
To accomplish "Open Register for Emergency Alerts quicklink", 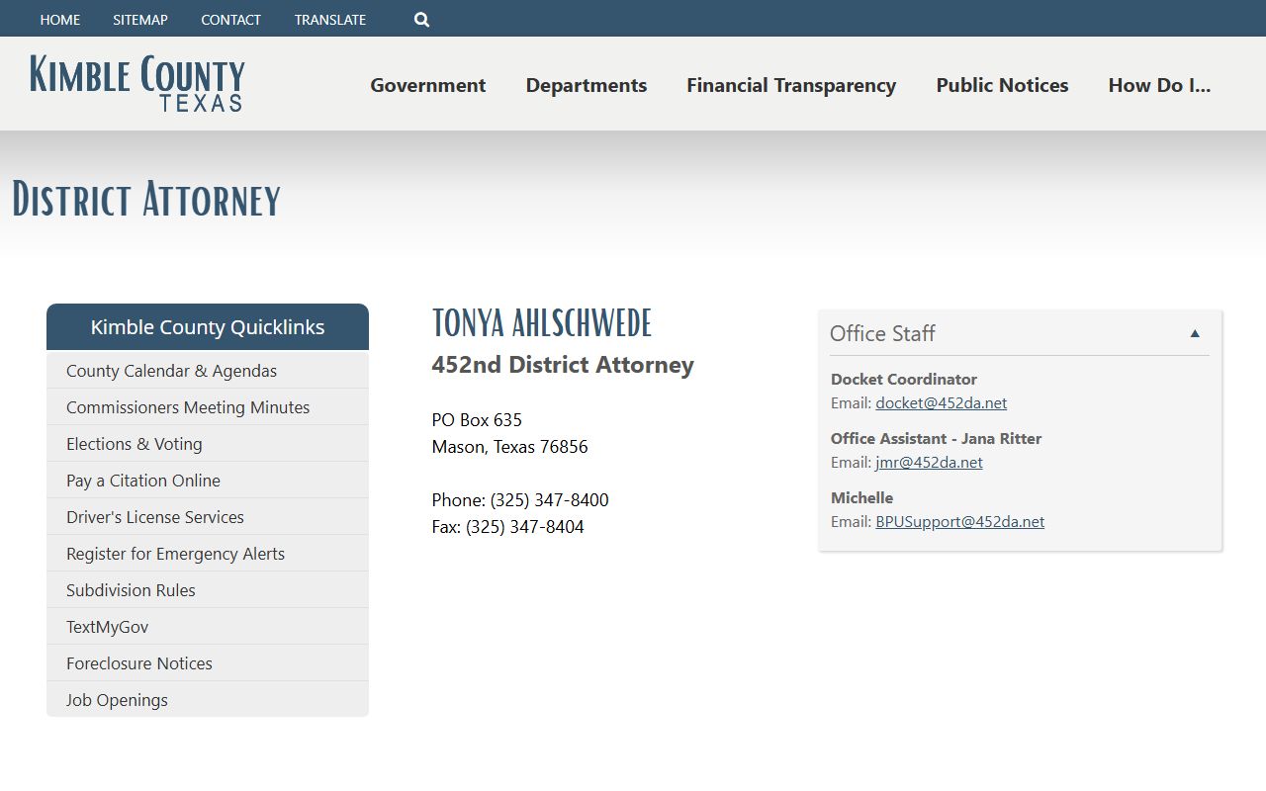I will [x=208, y=554].
